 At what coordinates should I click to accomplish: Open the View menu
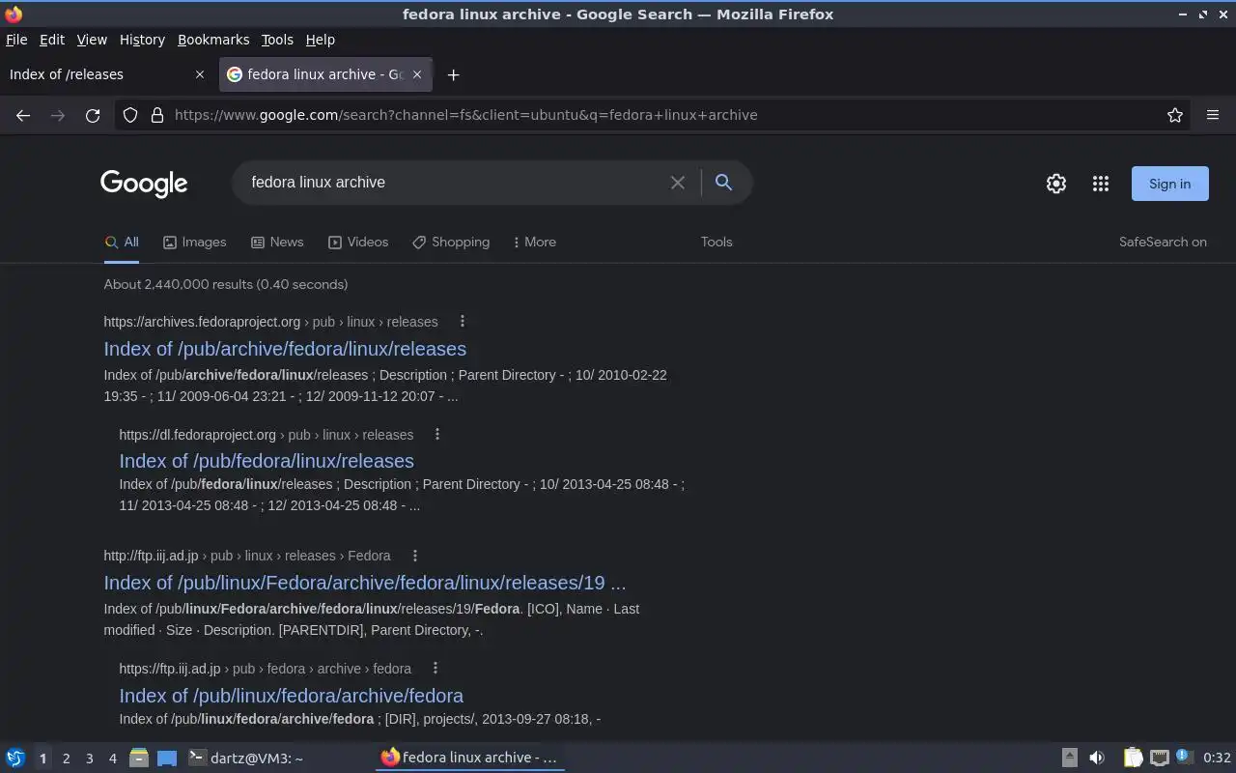pyautogui.click(x=92, y=40)
